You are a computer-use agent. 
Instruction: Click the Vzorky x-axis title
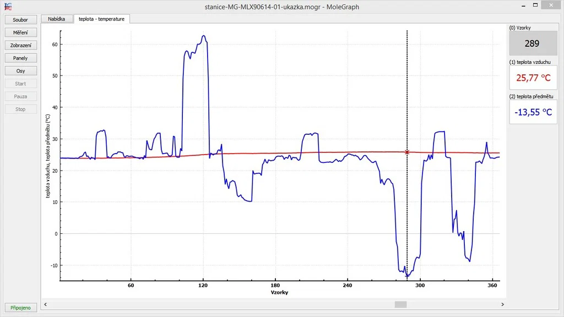[x=279, y=292]
